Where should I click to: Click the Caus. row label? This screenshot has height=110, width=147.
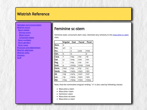pyautogui.click(x=58, y=57)
